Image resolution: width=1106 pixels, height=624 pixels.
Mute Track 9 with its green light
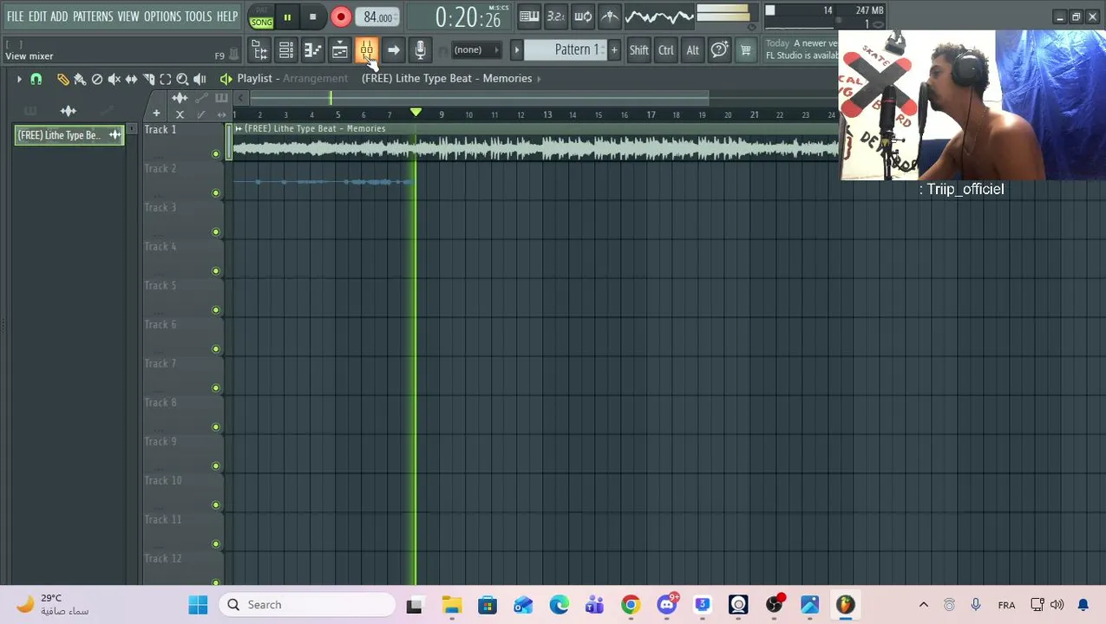point(216,466)
